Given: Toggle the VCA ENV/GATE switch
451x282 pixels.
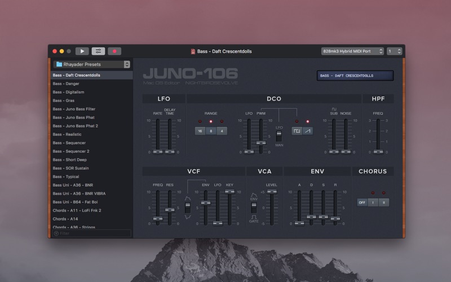Looking at the screenshot, I should coord(254,207).
